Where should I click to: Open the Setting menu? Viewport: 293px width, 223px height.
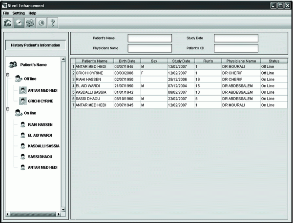click(x=19, y=13)
